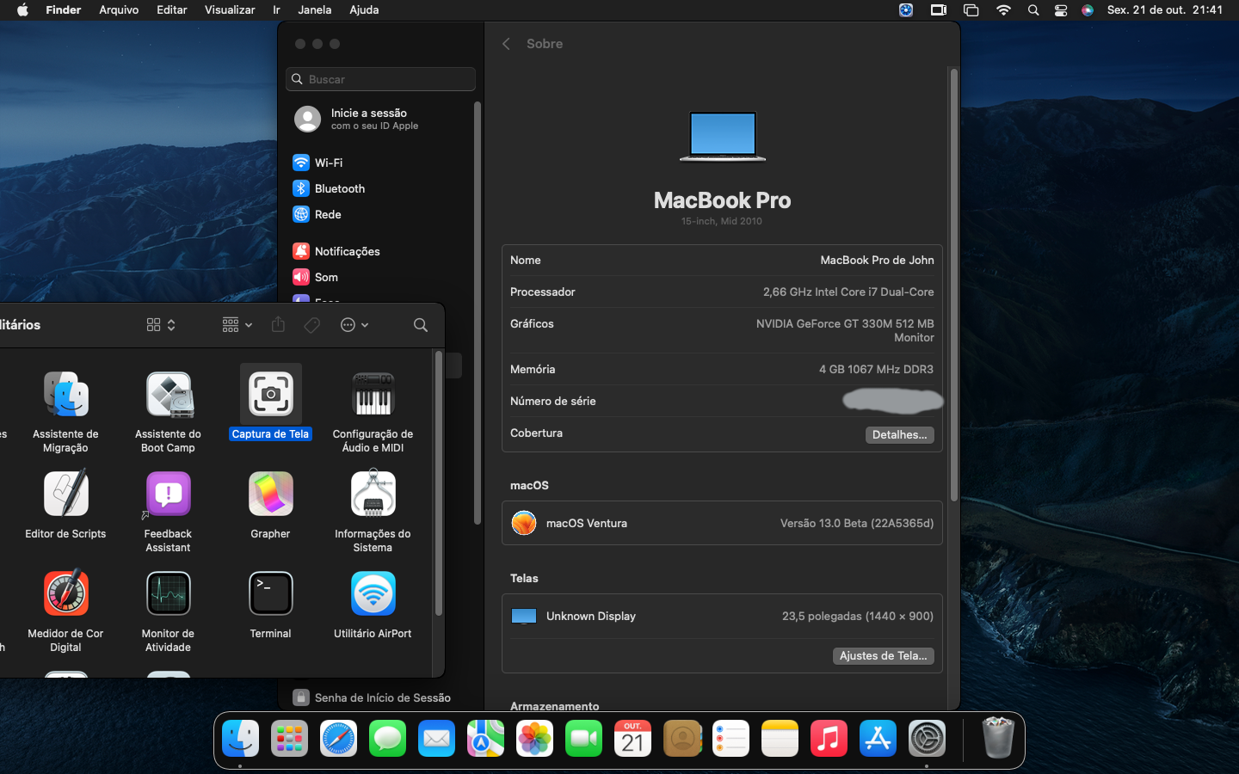Open App Store from the Dock
The height and width of the screenshot is (774, 1239).
878,739
